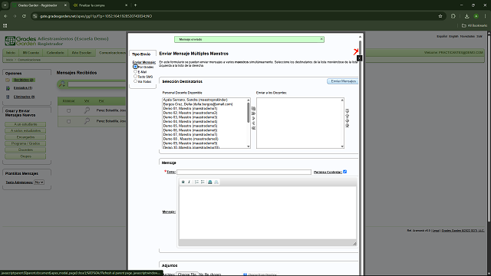Viewport: 491px width, 276px height.
Task: Click the single move-right arrow icon
Action: coord(253,118)
